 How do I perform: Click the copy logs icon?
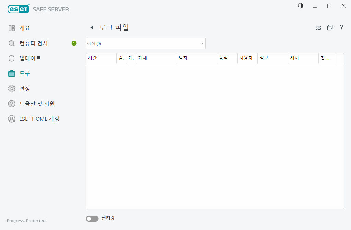[330, 28]
